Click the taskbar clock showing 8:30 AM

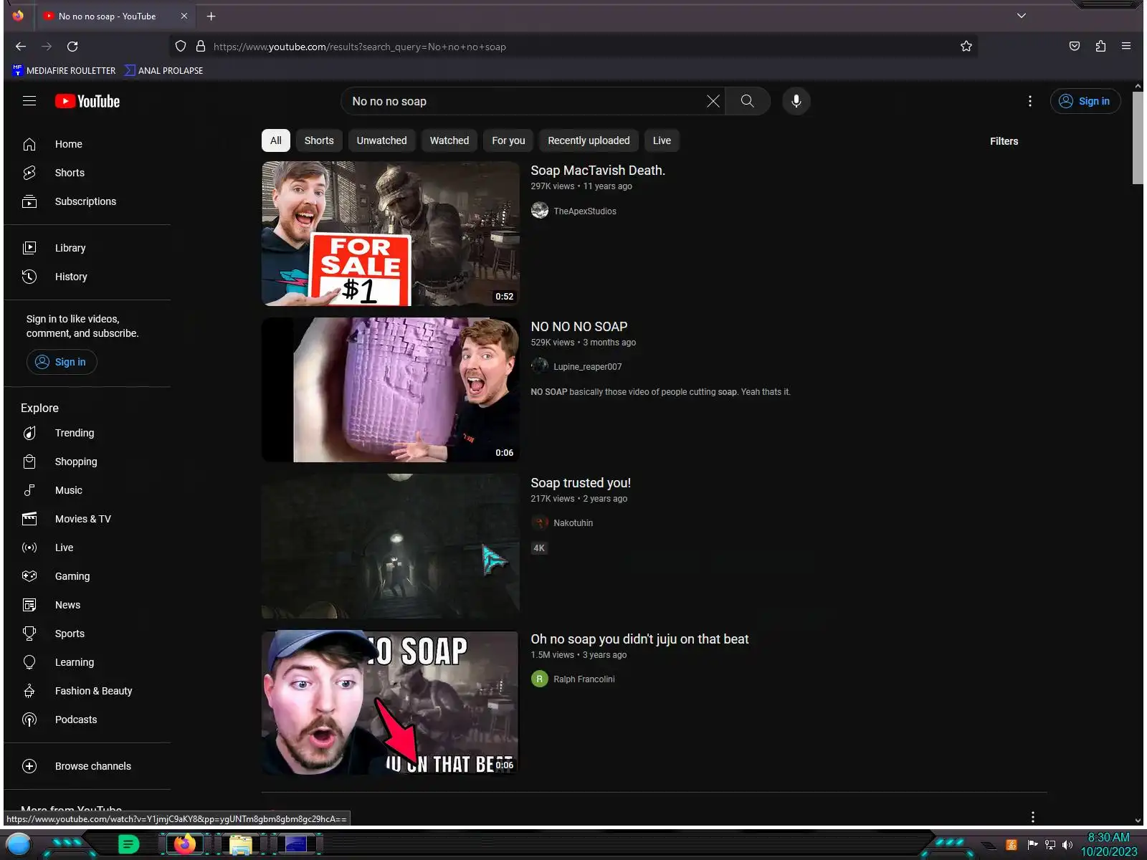pyautogui.click(x=1109, y=844)
